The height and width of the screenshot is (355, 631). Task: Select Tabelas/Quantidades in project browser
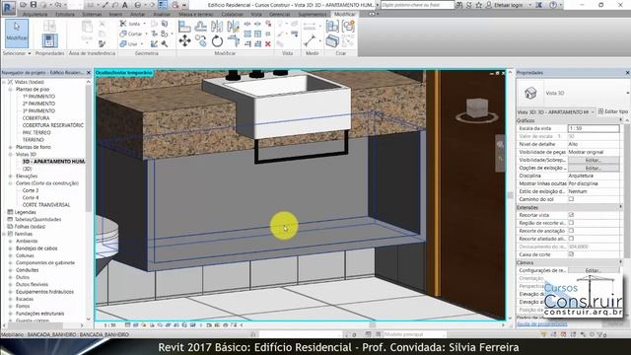[x=37, y=219]
